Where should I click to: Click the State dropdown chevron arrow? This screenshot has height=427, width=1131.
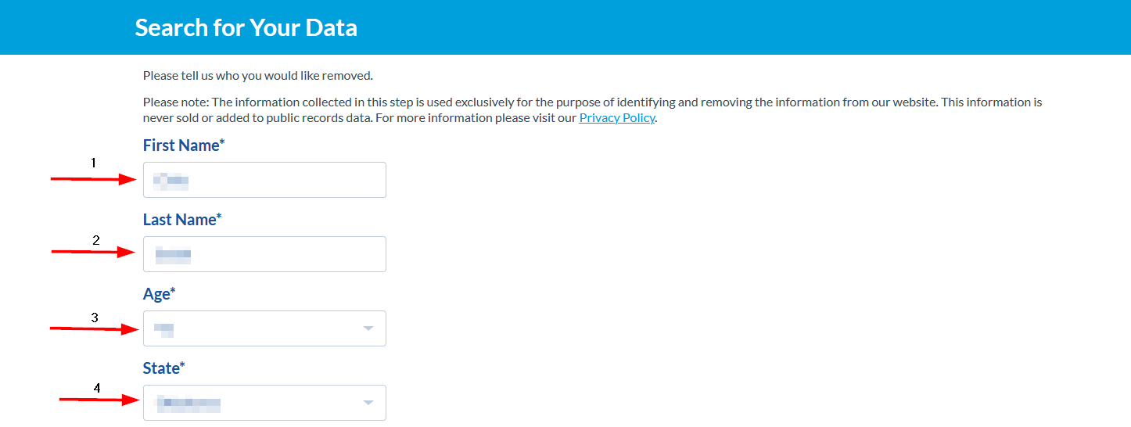click(x=369, y=403)
